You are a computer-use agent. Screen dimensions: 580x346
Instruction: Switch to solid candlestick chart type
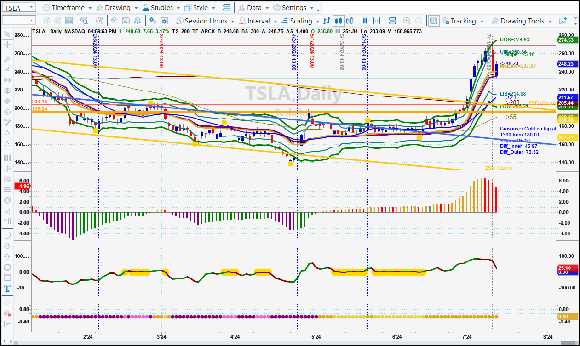coord(339,21)
